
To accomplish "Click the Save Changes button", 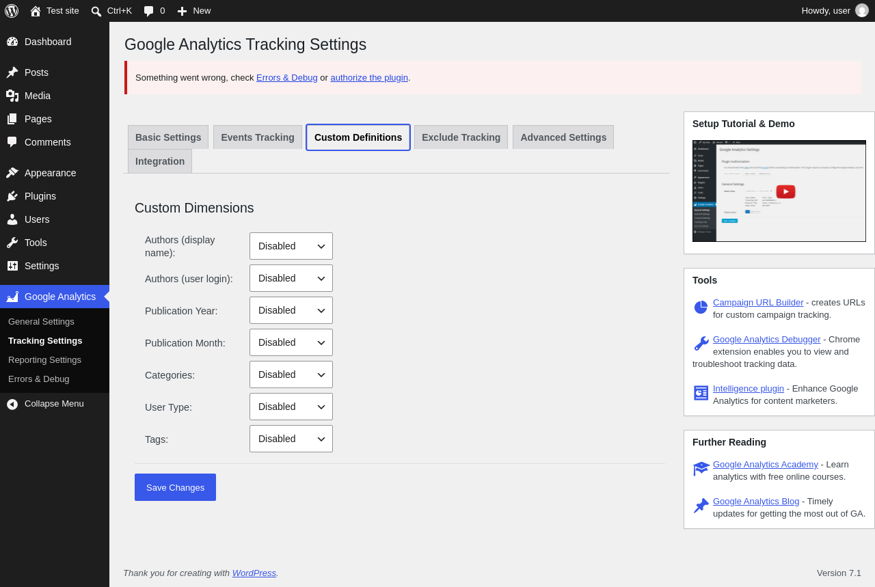I will pos(175,487).
